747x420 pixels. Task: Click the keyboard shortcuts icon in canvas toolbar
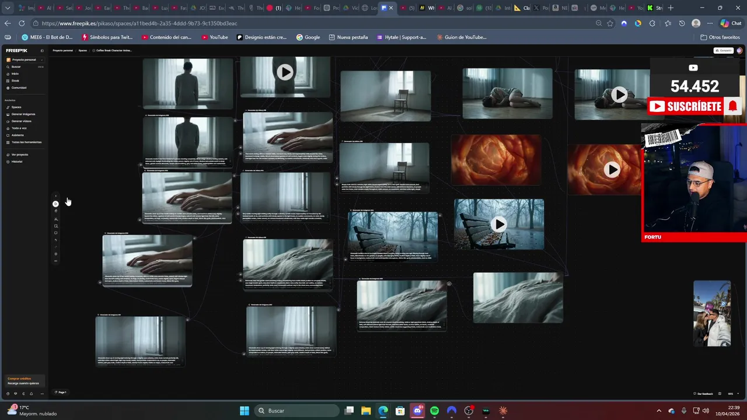tap(56, 261)
